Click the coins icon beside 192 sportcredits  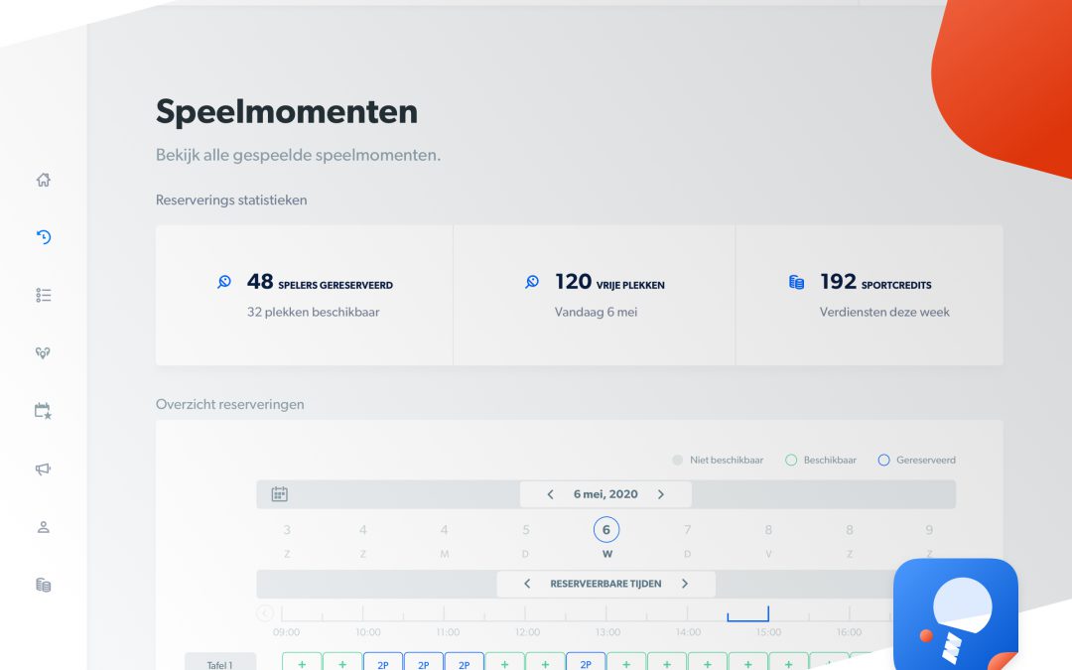(x=796, y=282)
